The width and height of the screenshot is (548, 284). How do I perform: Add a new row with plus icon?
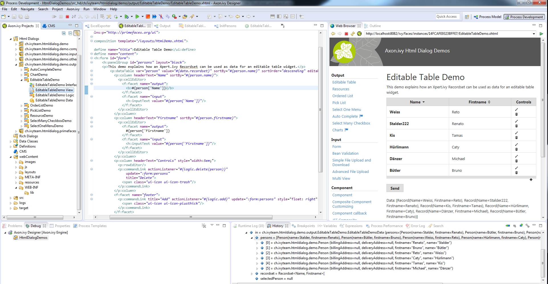point(531,180)
